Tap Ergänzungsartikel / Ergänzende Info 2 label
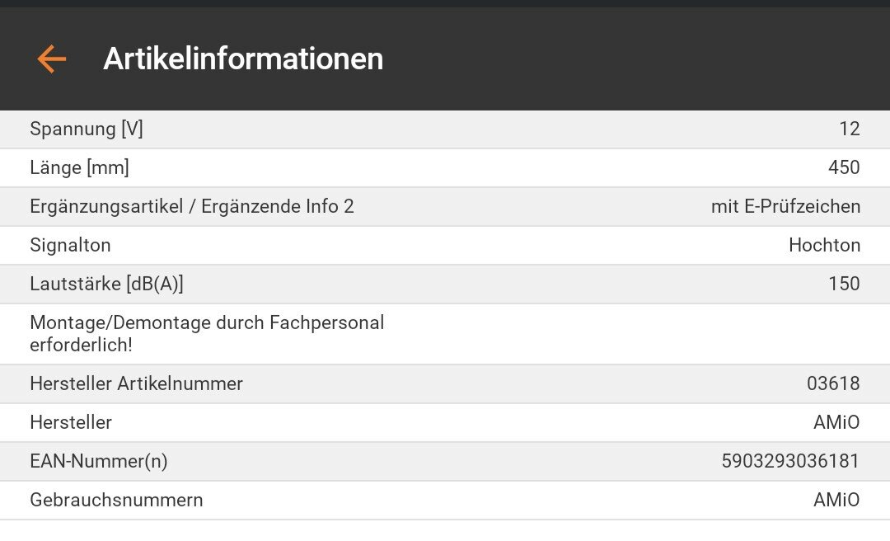The height and width of the screenshot is (541, 890). coord(192,206)
